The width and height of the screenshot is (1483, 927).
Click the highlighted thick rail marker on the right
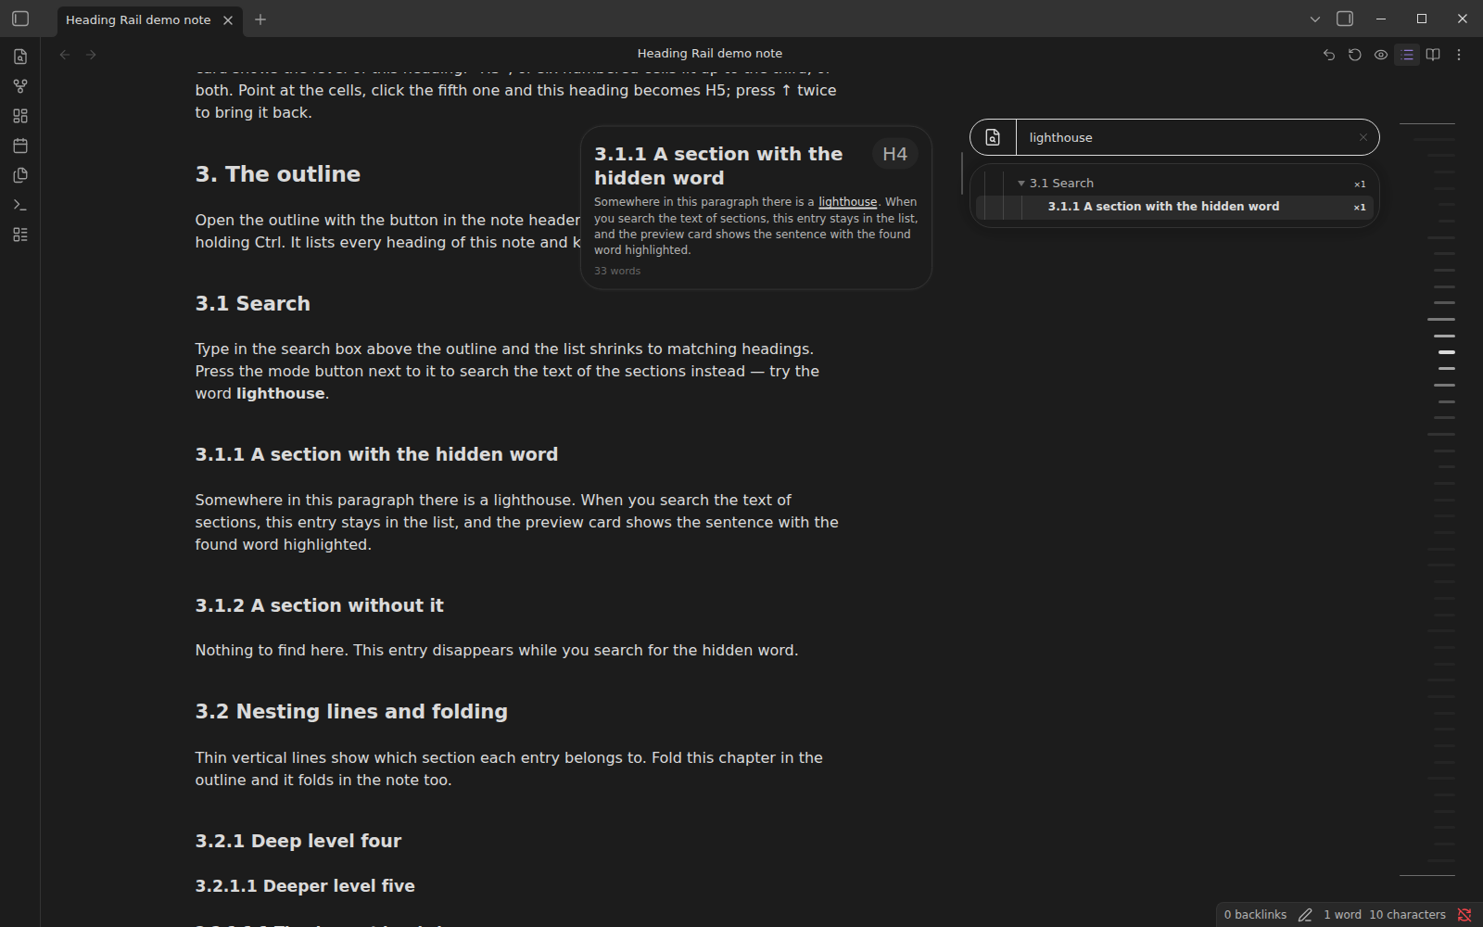coord(1446,352)
